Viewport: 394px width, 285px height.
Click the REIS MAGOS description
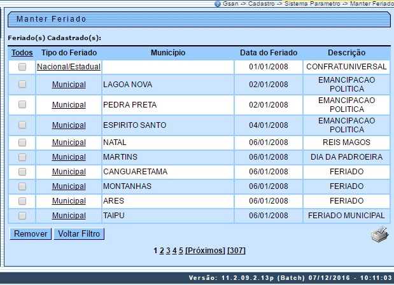point(346,142)
